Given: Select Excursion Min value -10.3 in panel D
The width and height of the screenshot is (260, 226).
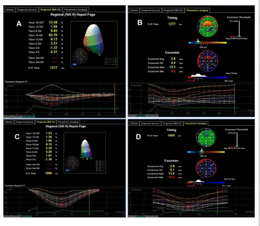Looking at the screenshot, I should 171,177.
